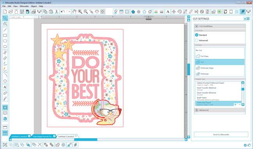Click the globe owl sticker on canvas
Screen dimensions: 253x149
[x=107, y=112]
